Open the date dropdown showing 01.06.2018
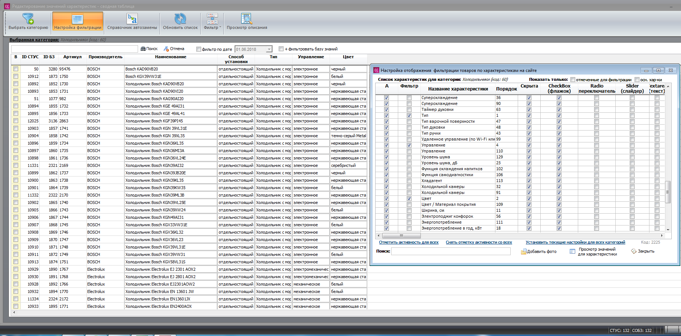The height and width of the screenshot is (336, 681). (x=269, y=49)
